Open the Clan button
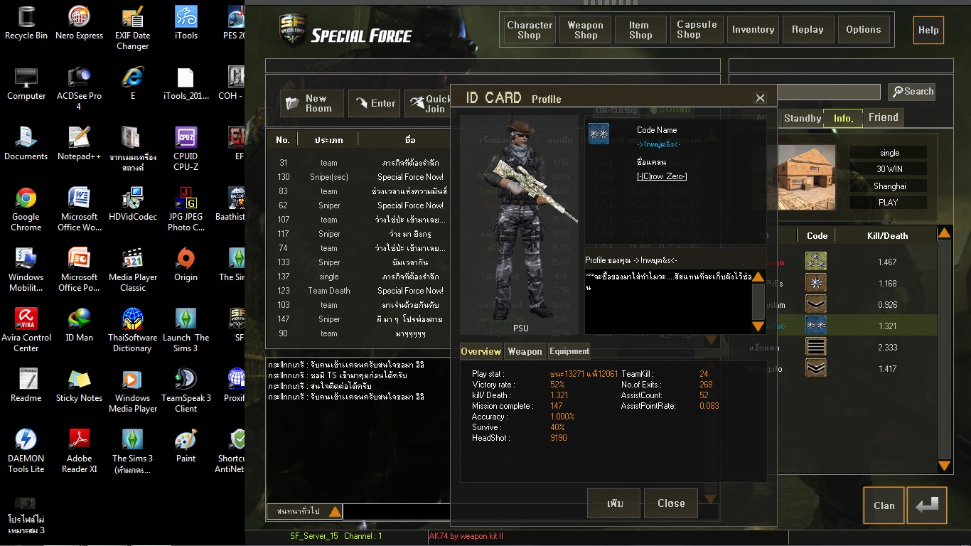 [884, 505]
